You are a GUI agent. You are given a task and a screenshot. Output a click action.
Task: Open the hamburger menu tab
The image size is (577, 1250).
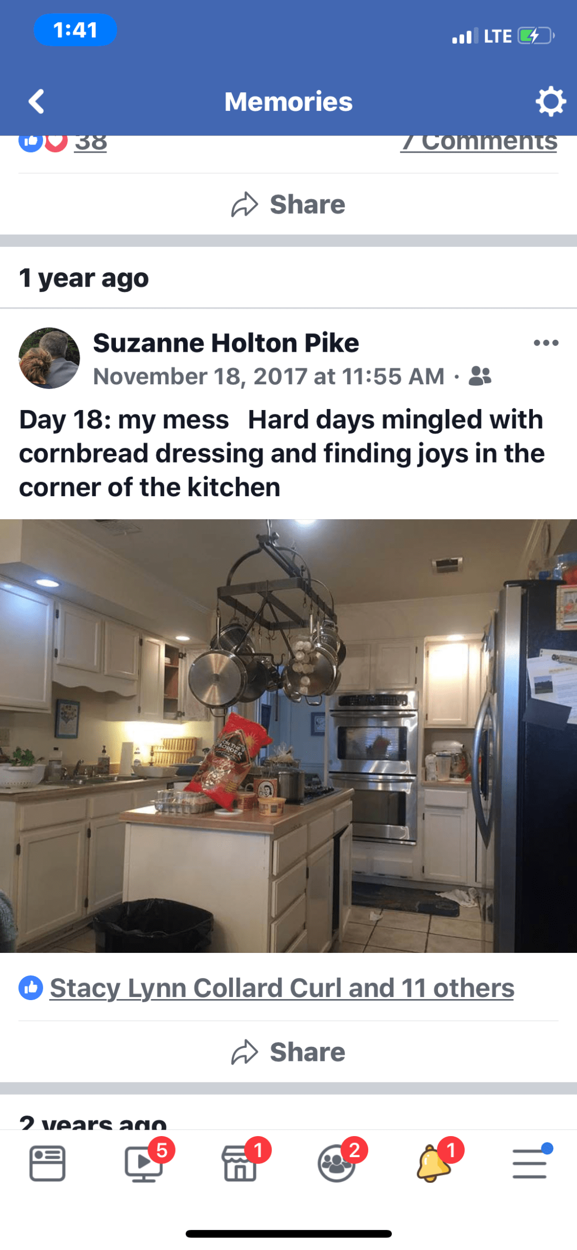coord(530,1163)
